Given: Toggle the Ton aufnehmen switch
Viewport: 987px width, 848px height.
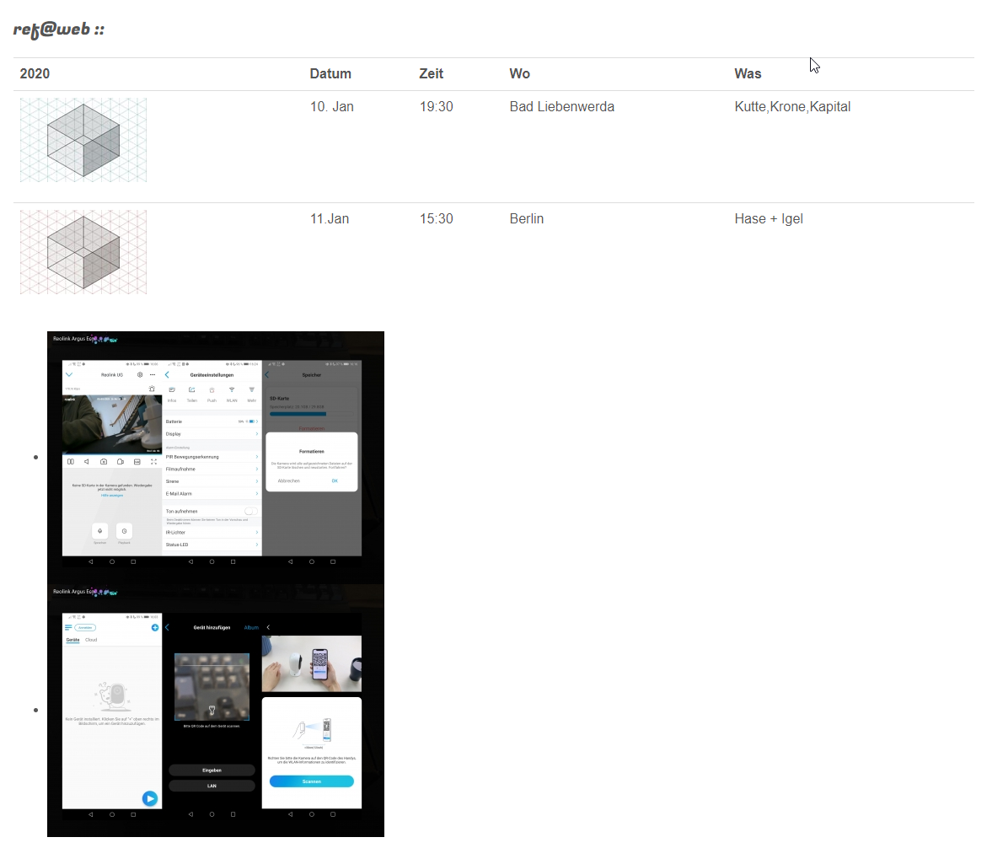Looking at the screenshot, I should [x=250, y=511].
